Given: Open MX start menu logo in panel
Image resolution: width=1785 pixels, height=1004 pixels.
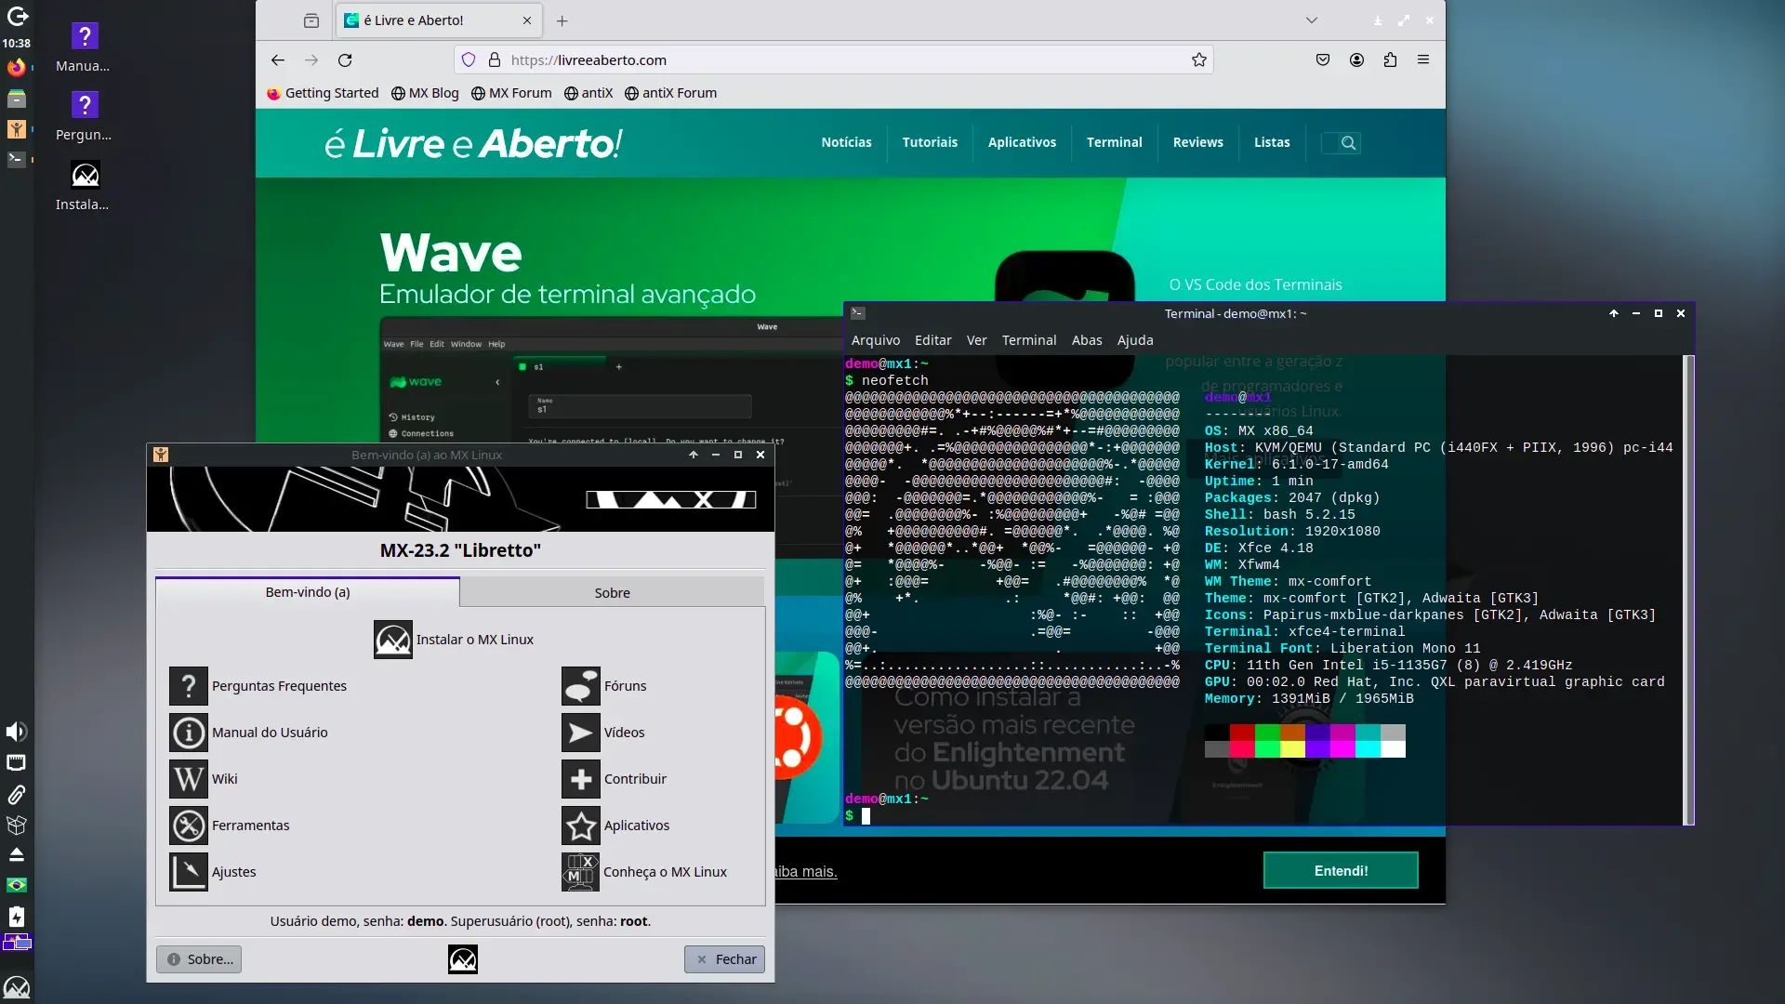Looking at the screenshot, I should 17,987.
